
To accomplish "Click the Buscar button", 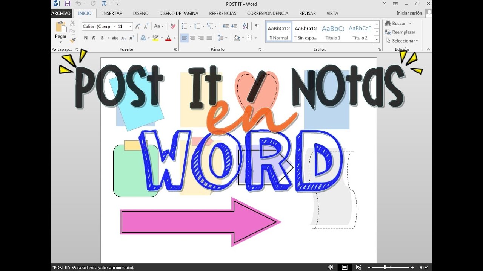I will (x=395, y=23).
